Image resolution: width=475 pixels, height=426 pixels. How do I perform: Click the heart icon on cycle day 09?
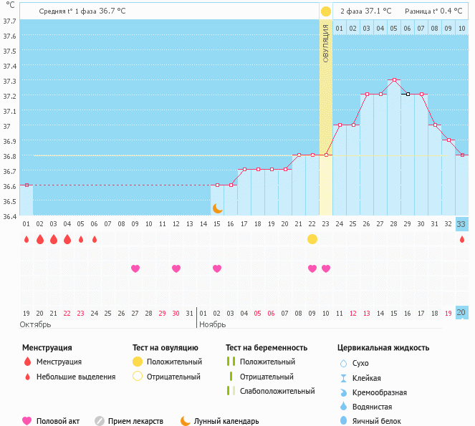click(135, 268)
